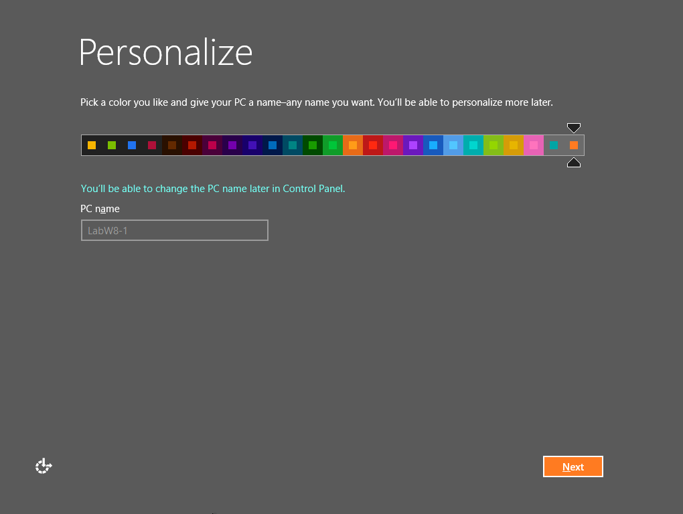Pick the bright red color swatch

click(x=373, y=145)
